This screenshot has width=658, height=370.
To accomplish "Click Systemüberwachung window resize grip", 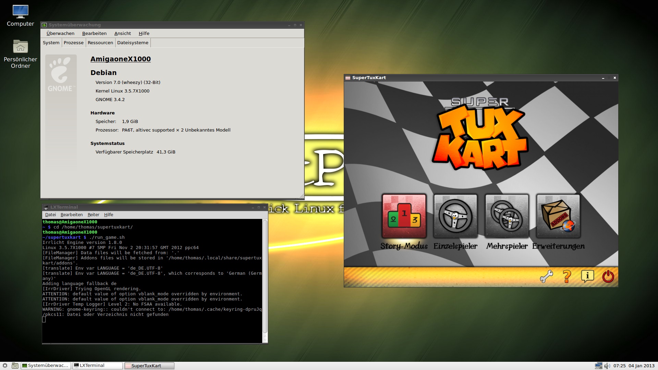I will [x=302, y=196].
